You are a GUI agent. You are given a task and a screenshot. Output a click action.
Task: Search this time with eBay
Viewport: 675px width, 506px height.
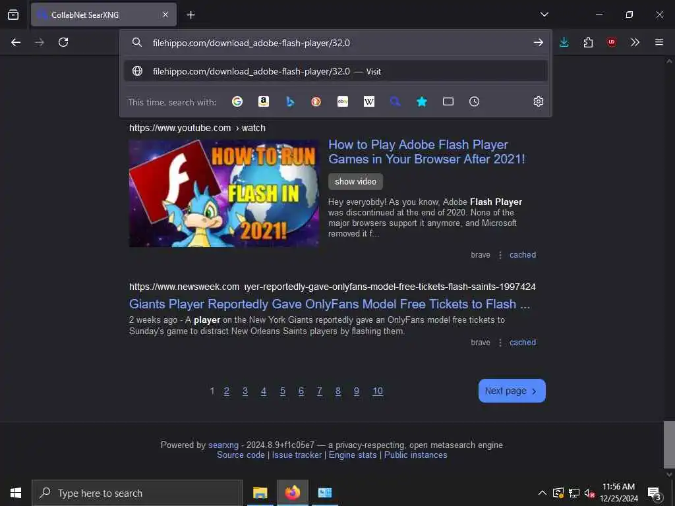[x=343, y=101]
